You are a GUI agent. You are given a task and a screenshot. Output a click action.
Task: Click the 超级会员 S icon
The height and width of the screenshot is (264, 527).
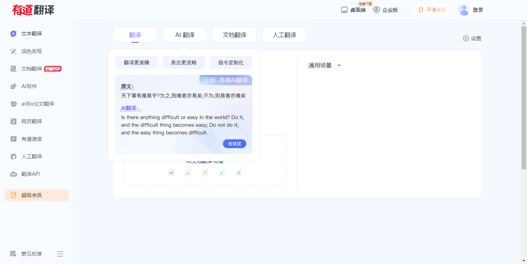coord(14,195)
